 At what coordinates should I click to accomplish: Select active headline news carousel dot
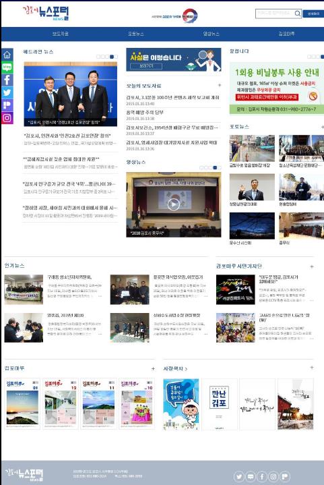(112, 57)
